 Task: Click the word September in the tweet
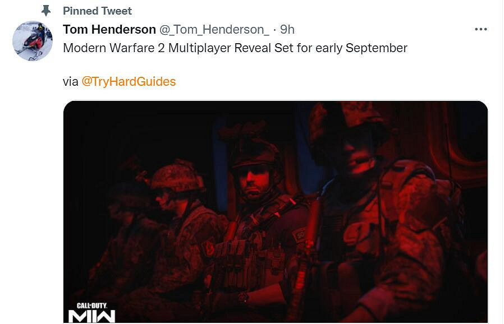coord(377,48)
